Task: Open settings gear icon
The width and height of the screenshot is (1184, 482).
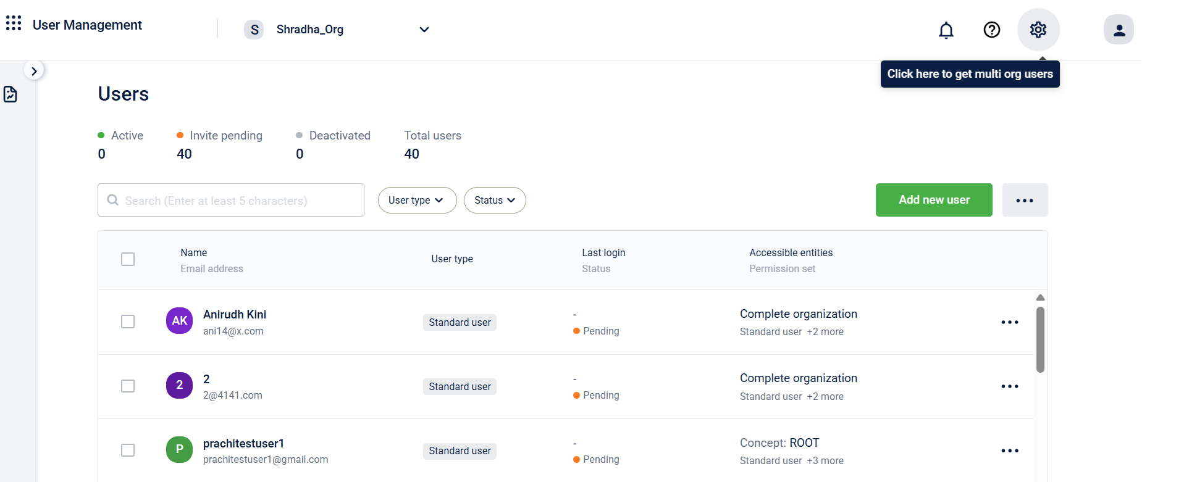Action: pyautogui.click(x=1038, y=30)
